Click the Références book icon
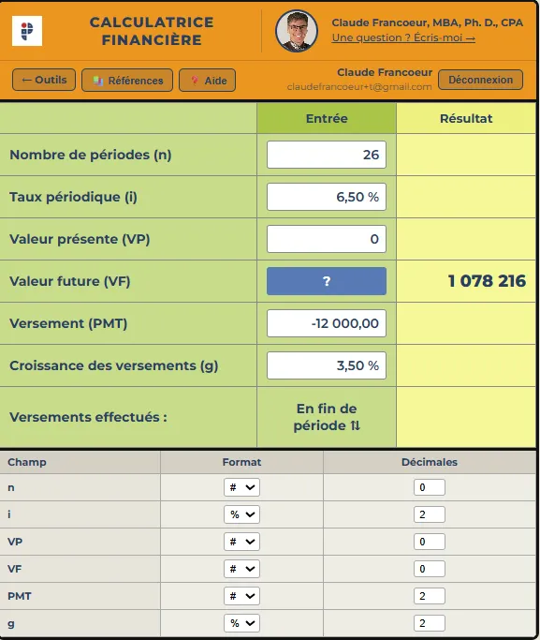The image size is (540, 640). click(x=98, y=81)
